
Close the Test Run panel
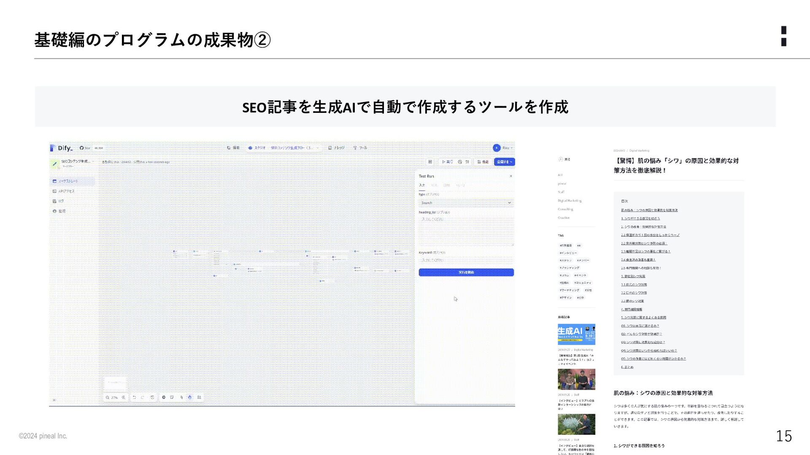(511, 176)
